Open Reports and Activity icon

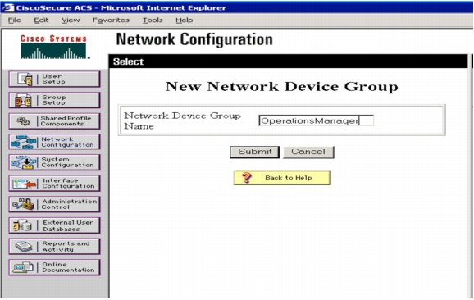pyautogui.click(x=24, y=247)
